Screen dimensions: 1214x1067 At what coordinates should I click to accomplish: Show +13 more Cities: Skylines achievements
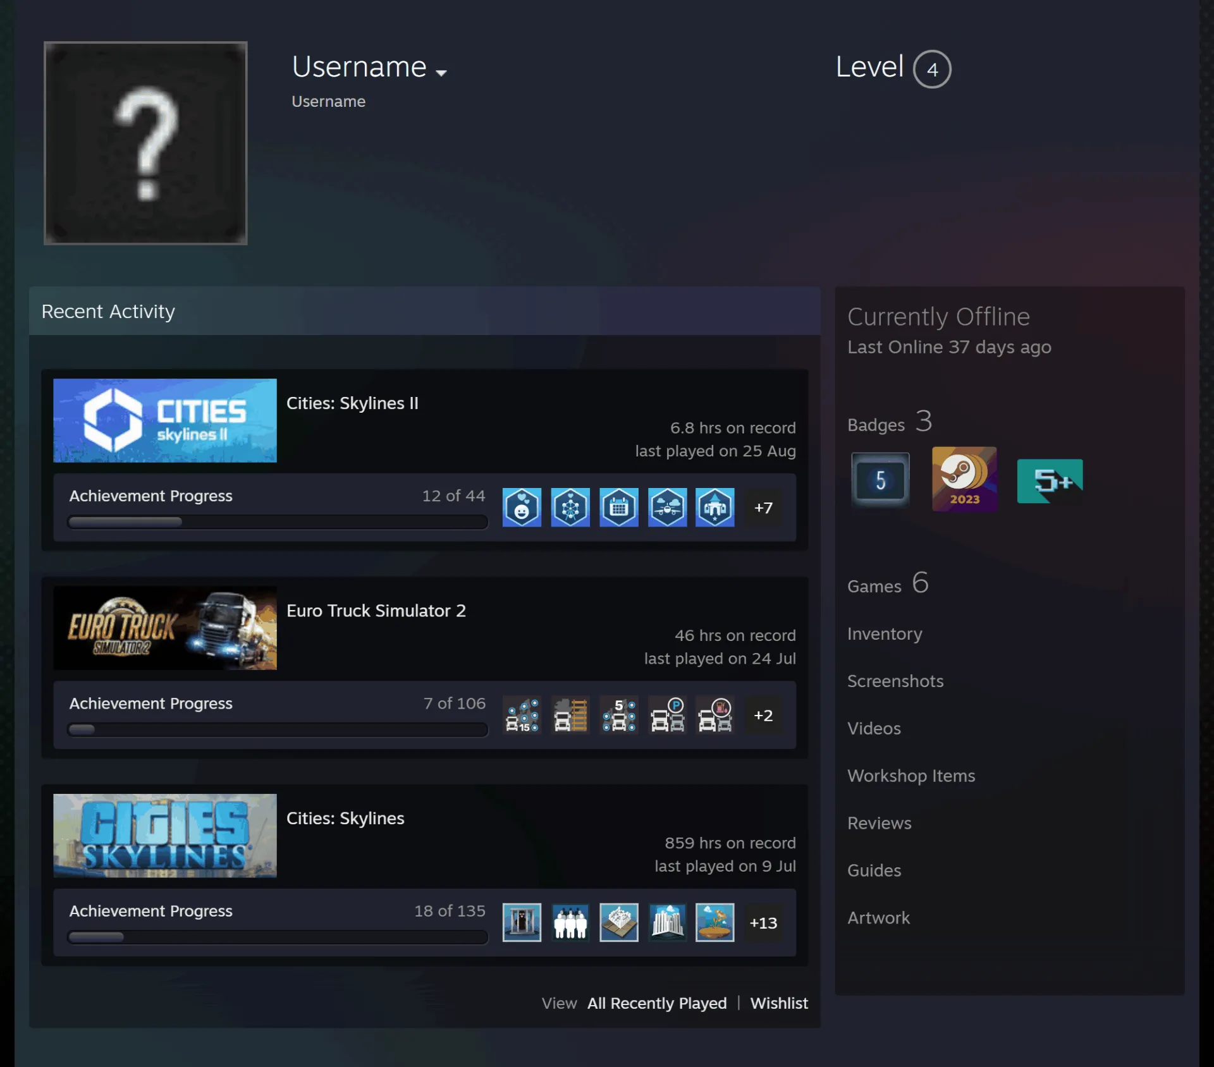[x=763, y=922]
